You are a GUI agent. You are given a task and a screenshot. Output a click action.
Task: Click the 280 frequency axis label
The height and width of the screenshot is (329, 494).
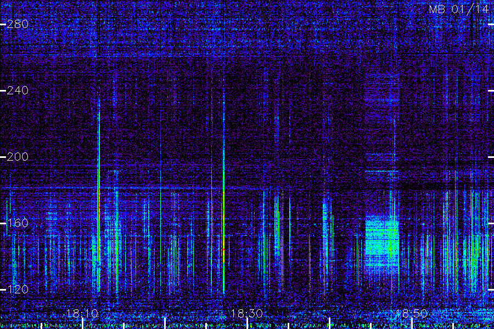click(18, 24)
